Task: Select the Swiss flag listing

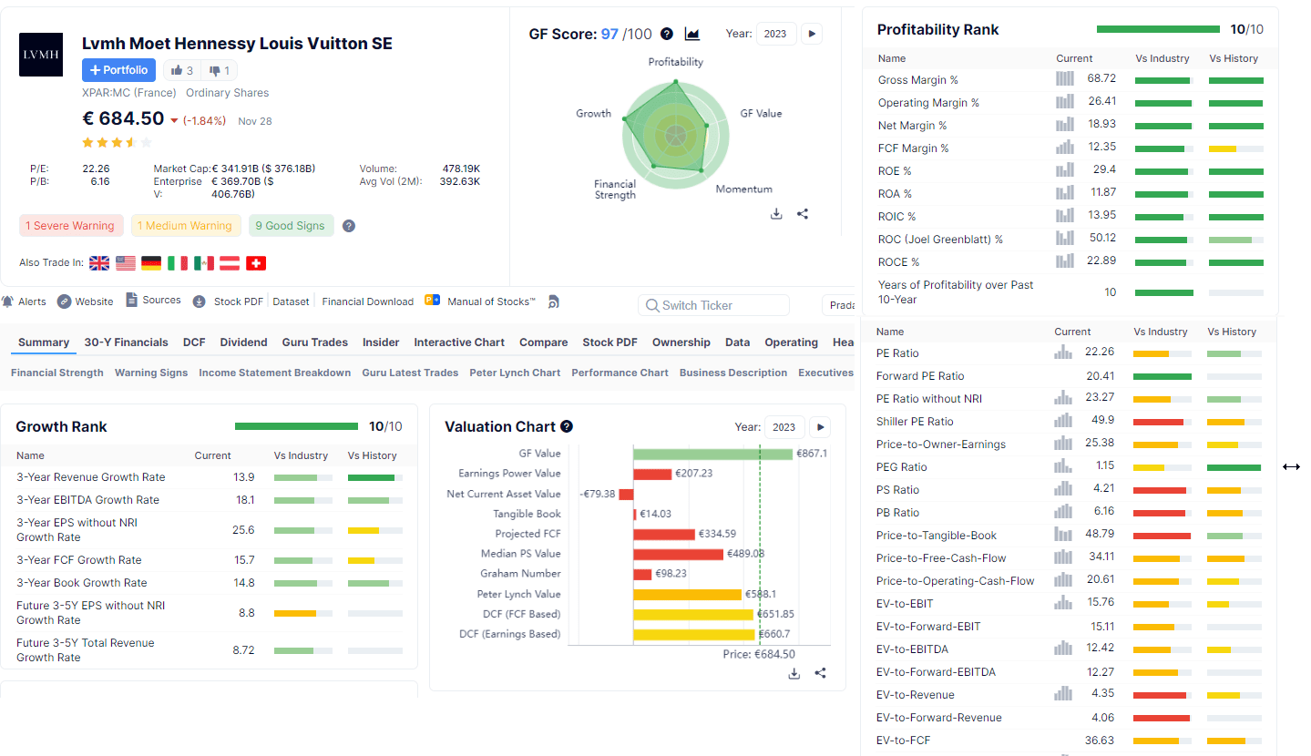Action: [x=257, y=263]
